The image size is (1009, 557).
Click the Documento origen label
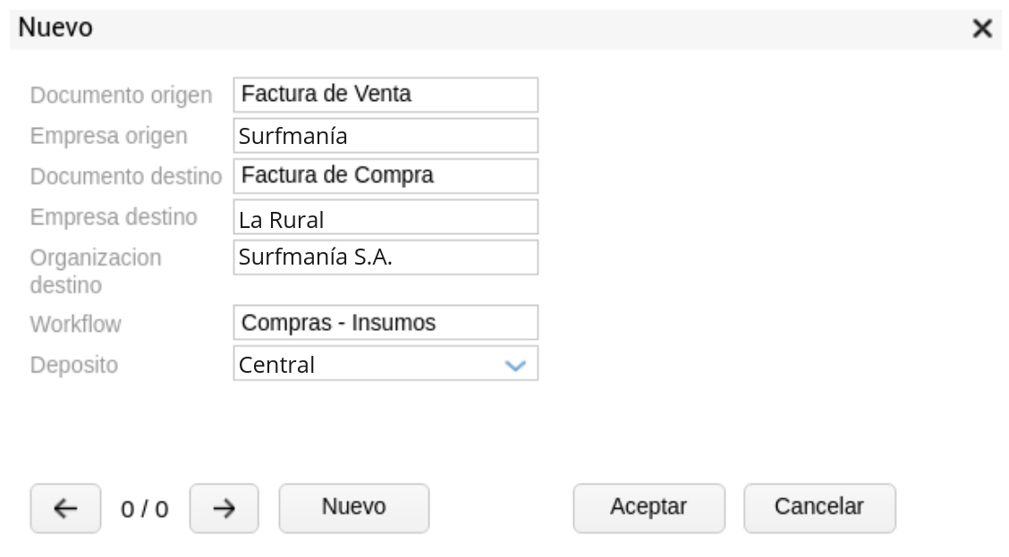pyautogui.click(x=122, y=95)
